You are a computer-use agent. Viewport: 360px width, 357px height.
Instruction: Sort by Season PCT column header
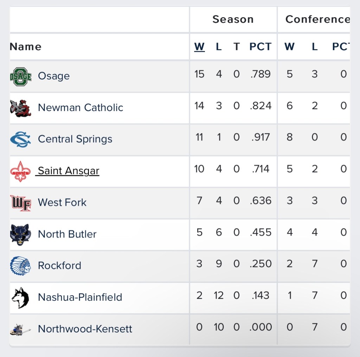[x=261, y=47]
